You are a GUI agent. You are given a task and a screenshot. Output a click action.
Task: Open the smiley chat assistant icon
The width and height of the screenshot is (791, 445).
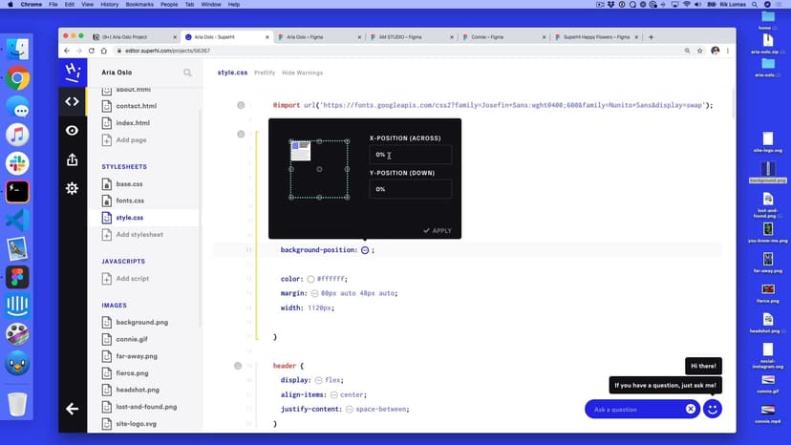(712, 409)
